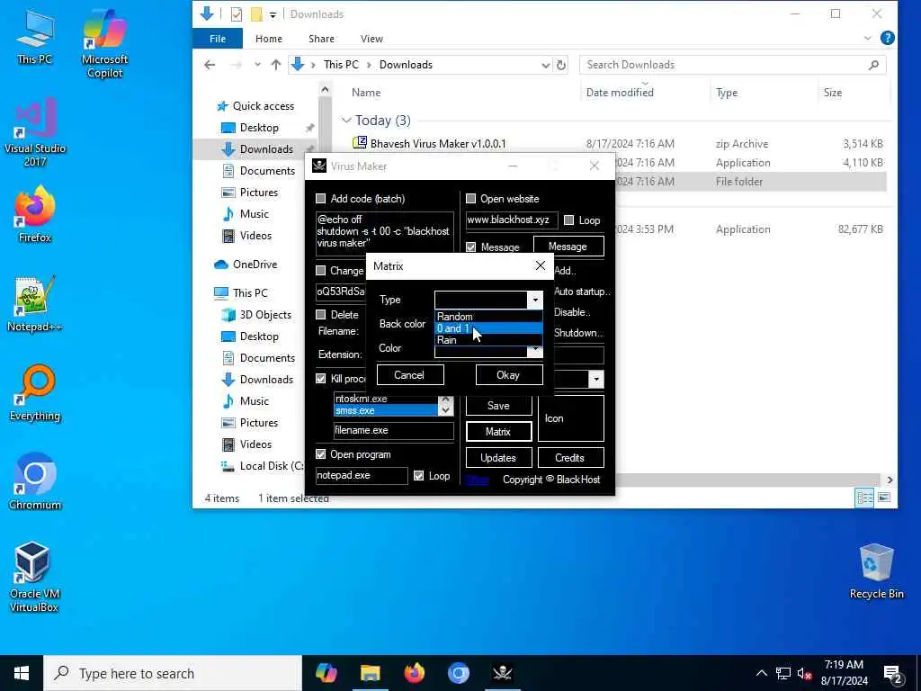Viewport: 921px width, 691px height.
Task: Open Documents under Quick access
Action: 267,171
